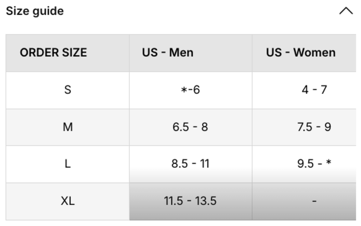Click the M order size cell

[x=67, y=127]
